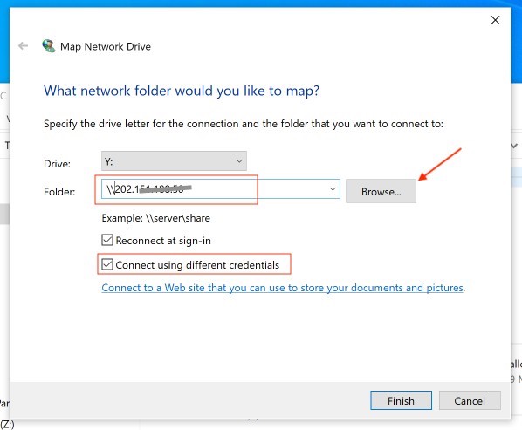The width and height of the screenshot is (522, 430).
Task: Click the 'Folder:' label
Action: coord(59,192)
